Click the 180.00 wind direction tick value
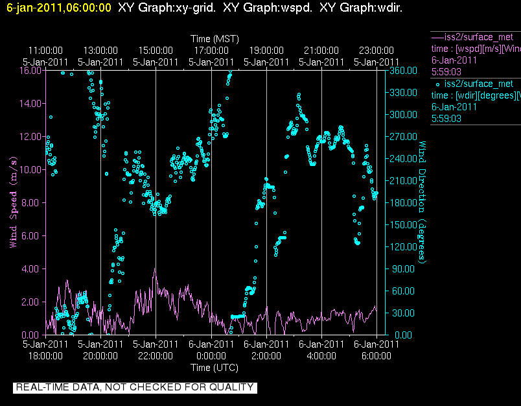This screenshot has width=521, height=406. pos(403,203)
